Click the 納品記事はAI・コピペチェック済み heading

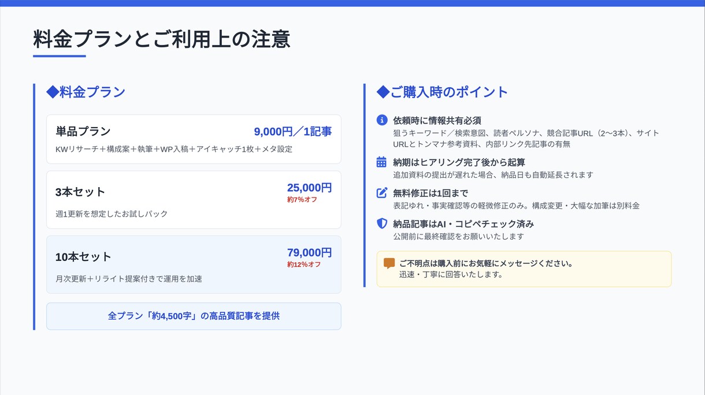coord(463,223)
